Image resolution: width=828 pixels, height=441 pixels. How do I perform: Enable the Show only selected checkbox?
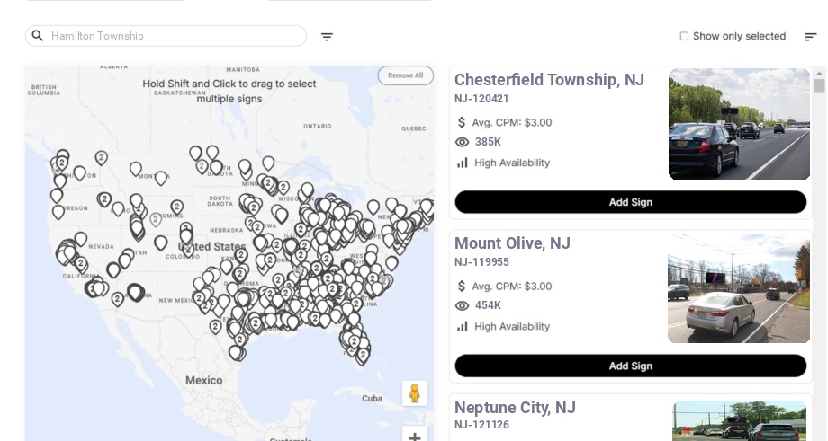[684, 37]
